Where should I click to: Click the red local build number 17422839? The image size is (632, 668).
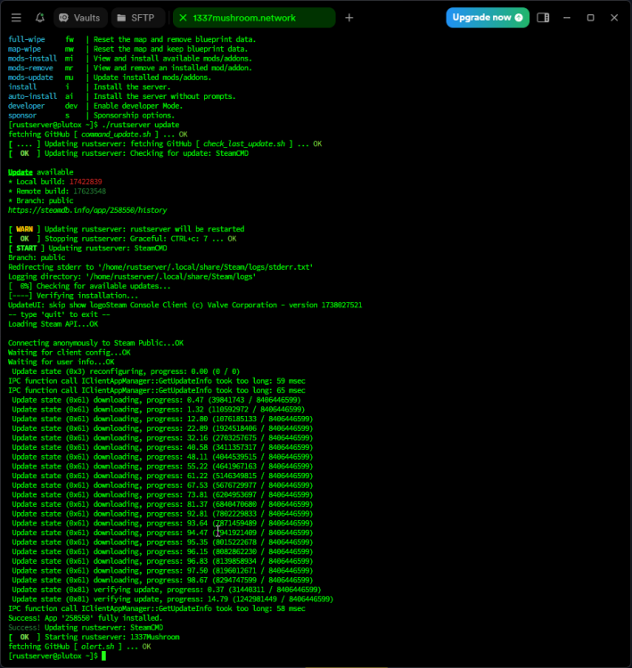pyautogui.click(x=86, y=182)
